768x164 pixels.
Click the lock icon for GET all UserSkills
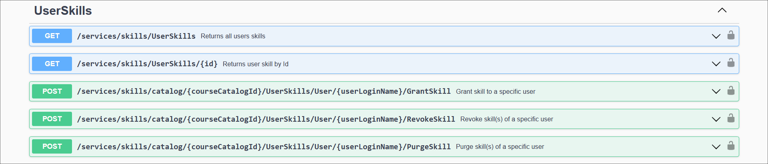tap(731, 36)
